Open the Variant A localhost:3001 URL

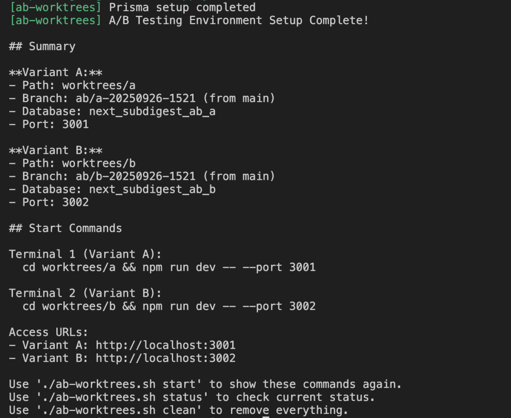[165, 345]
